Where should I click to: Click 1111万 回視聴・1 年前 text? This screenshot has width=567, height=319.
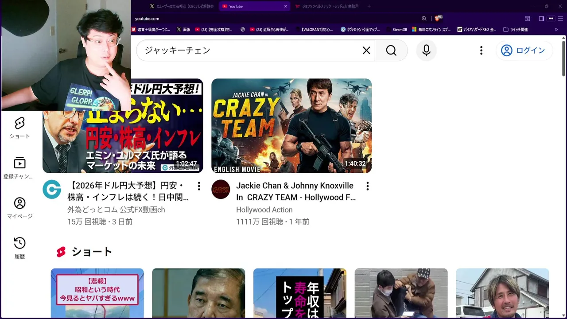click(x=272, y=222)
